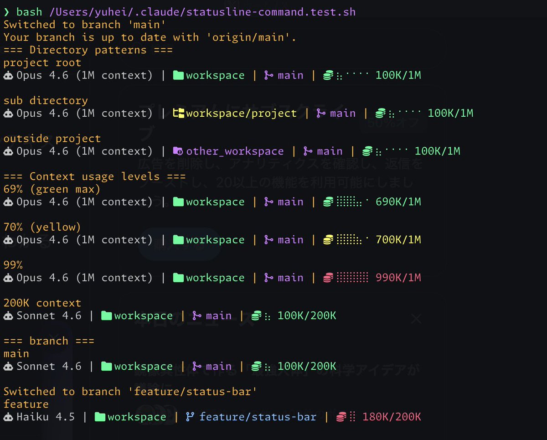Click the purple 'other_workspace' text
The height and width of the screenshot is (440, 547).
235,151
